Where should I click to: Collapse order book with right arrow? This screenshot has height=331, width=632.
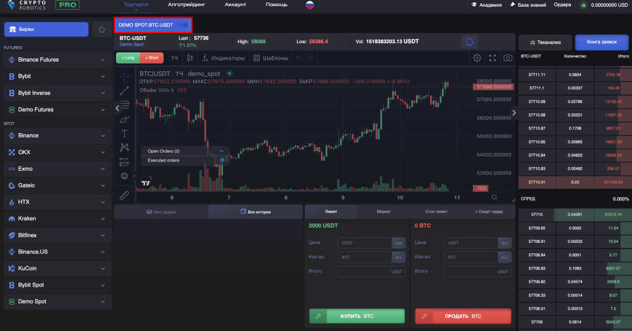(x=513, y=113)
